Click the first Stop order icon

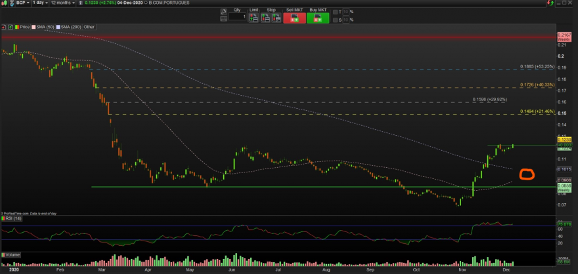265,17
